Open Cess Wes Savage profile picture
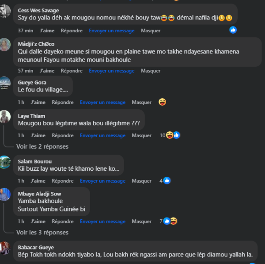The image size is (265, 264). pyautogui.click(x=5, y=11)
